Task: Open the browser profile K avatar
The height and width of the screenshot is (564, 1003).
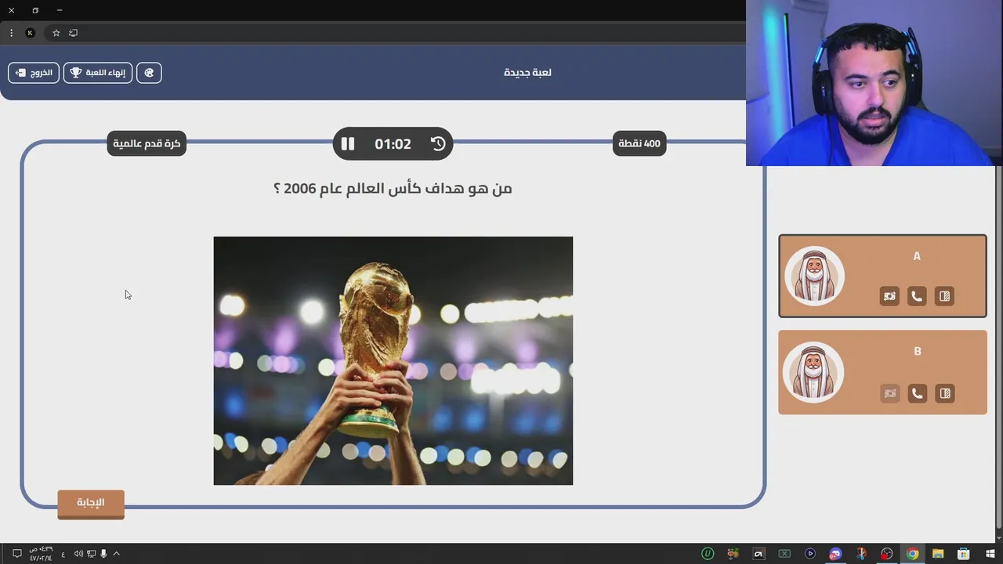Action: coord(30,33)
